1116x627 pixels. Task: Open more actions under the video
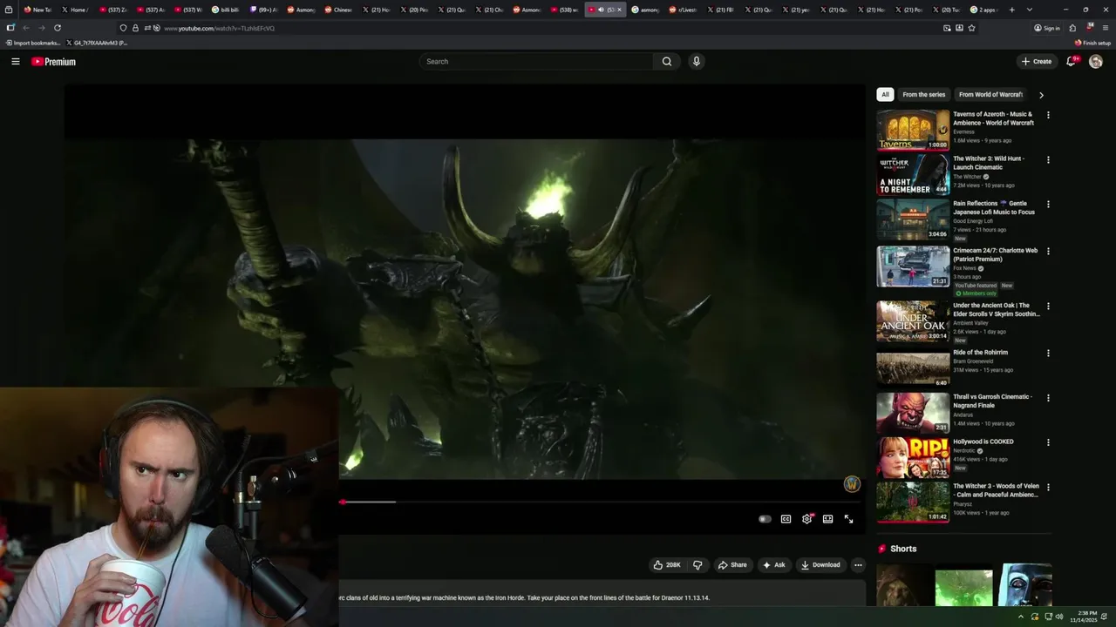pos(858,564)
